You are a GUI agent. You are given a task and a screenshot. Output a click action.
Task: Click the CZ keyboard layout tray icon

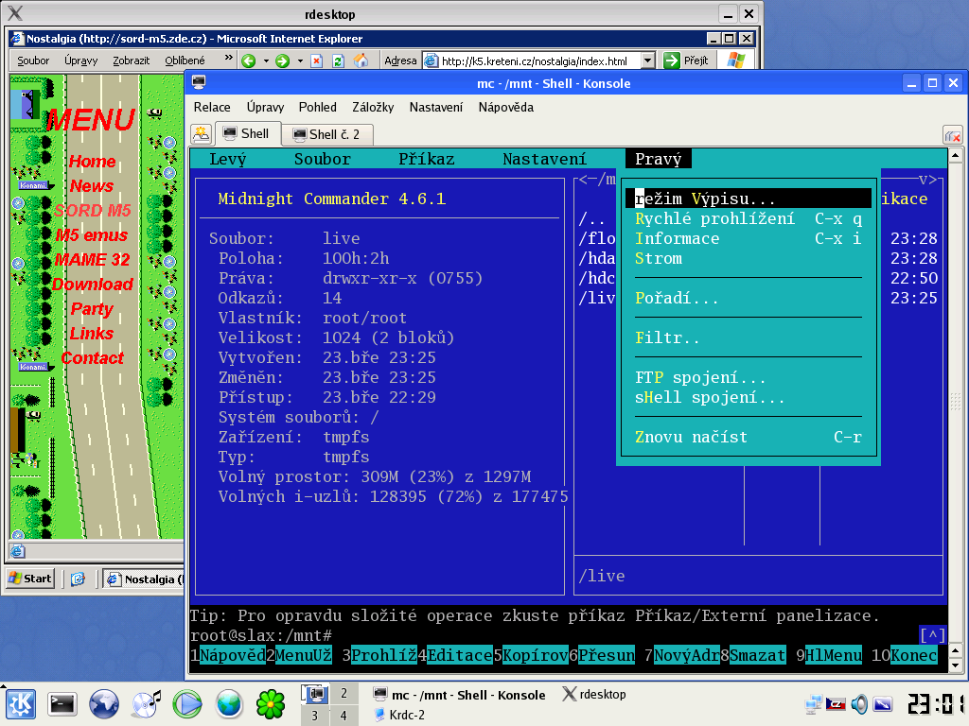[837, 703]
